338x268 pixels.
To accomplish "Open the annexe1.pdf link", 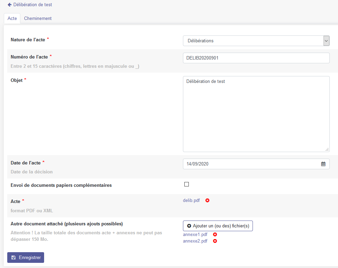I will click(x=195, y=235).
